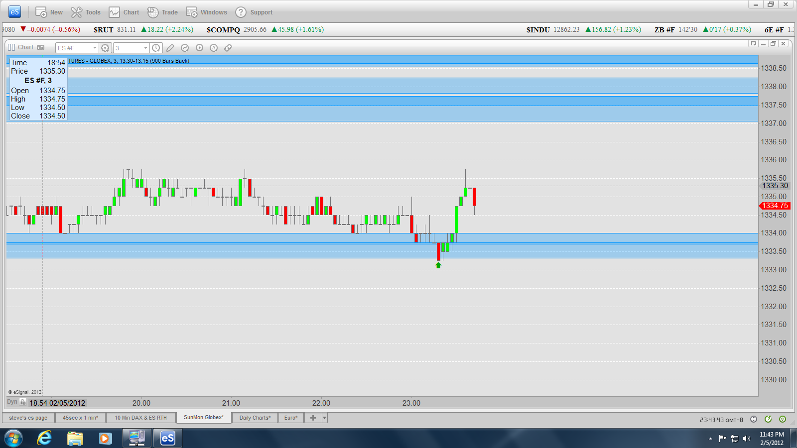Viewport: 797px width, 448px height.
Task: Click the $COMPQ ticker symbol
Action: click(x=223, y=30)
